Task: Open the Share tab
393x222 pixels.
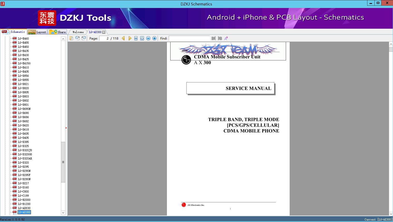Action: point(57,32)
